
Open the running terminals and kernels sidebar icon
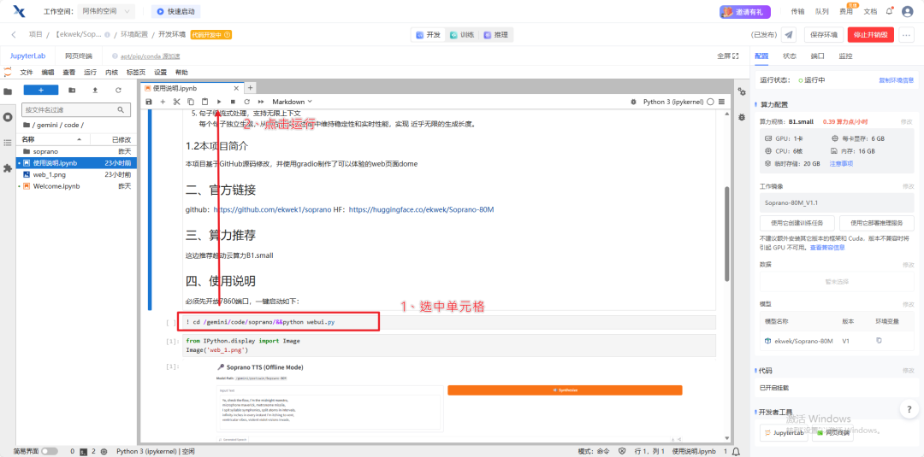click(x=8, y=116)
